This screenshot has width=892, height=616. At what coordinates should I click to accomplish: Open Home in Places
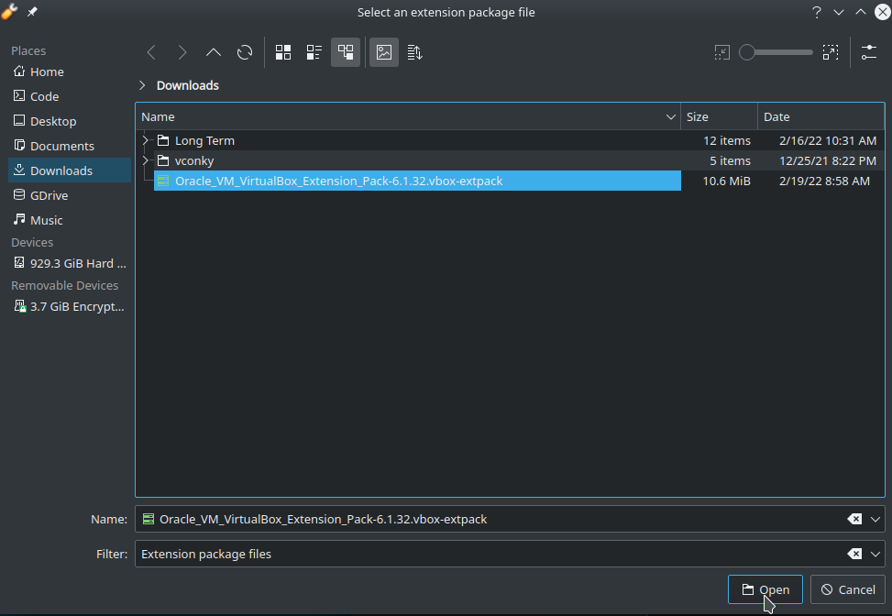(70, 71)
